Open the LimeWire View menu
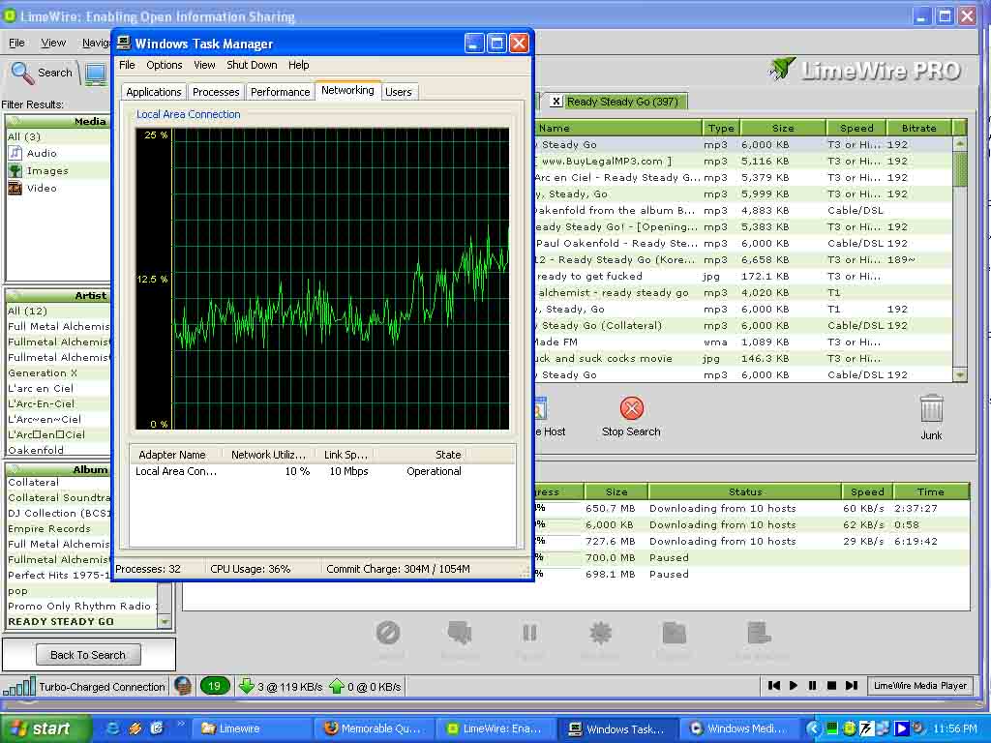This screenshot has height=743, width=991. click(x=53, y=43)
